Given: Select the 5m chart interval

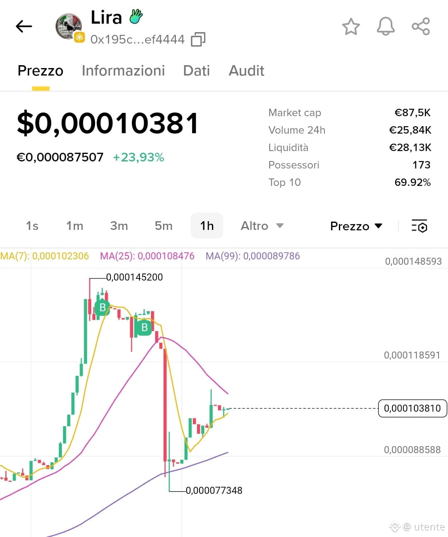Looking at the screenshot, I should pyautogui.click(x=163, y=226).
